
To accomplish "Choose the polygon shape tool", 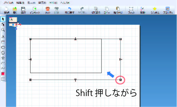I will click(3, 53).
